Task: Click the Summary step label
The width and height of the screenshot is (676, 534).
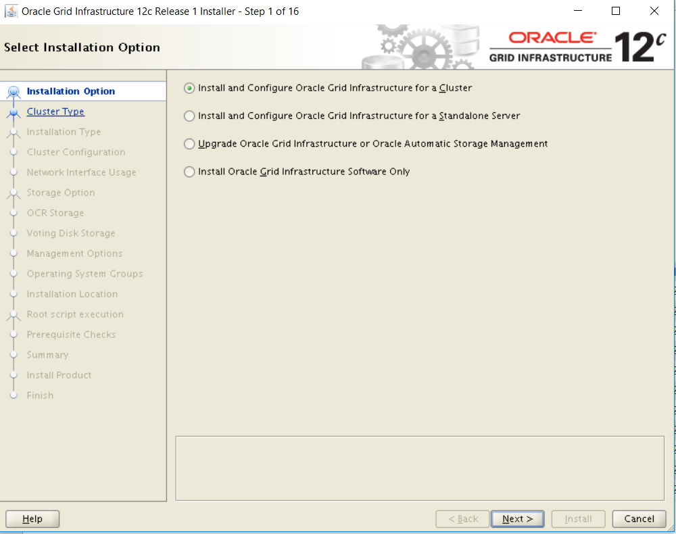Action: [47, 355]
